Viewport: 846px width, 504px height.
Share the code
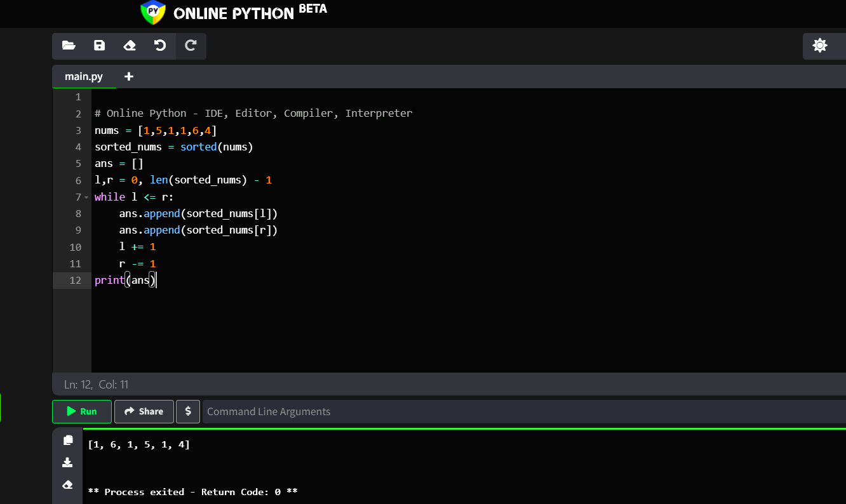[144, 411]
